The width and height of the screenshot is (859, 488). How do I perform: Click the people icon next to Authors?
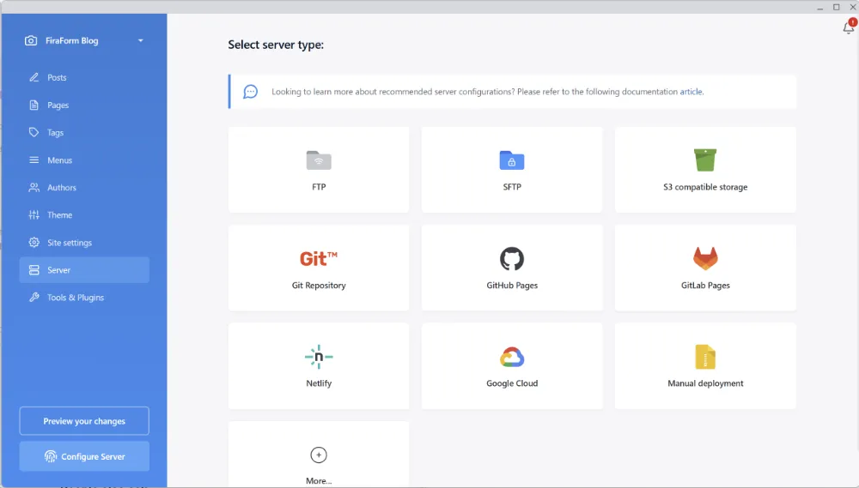(34, 187)
